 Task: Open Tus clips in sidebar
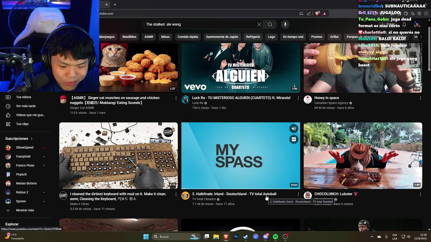[26, 124]
